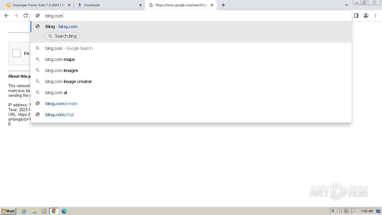Image resolution: width=382 pixels, height=215 pixels.
Task: Expand the tab search chevron
Action: pos(346,5)
